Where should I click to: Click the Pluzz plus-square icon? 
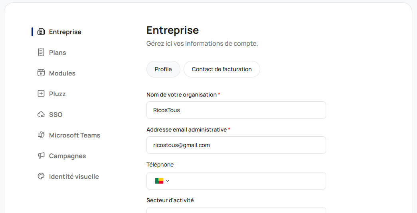(x=41, y=94)
